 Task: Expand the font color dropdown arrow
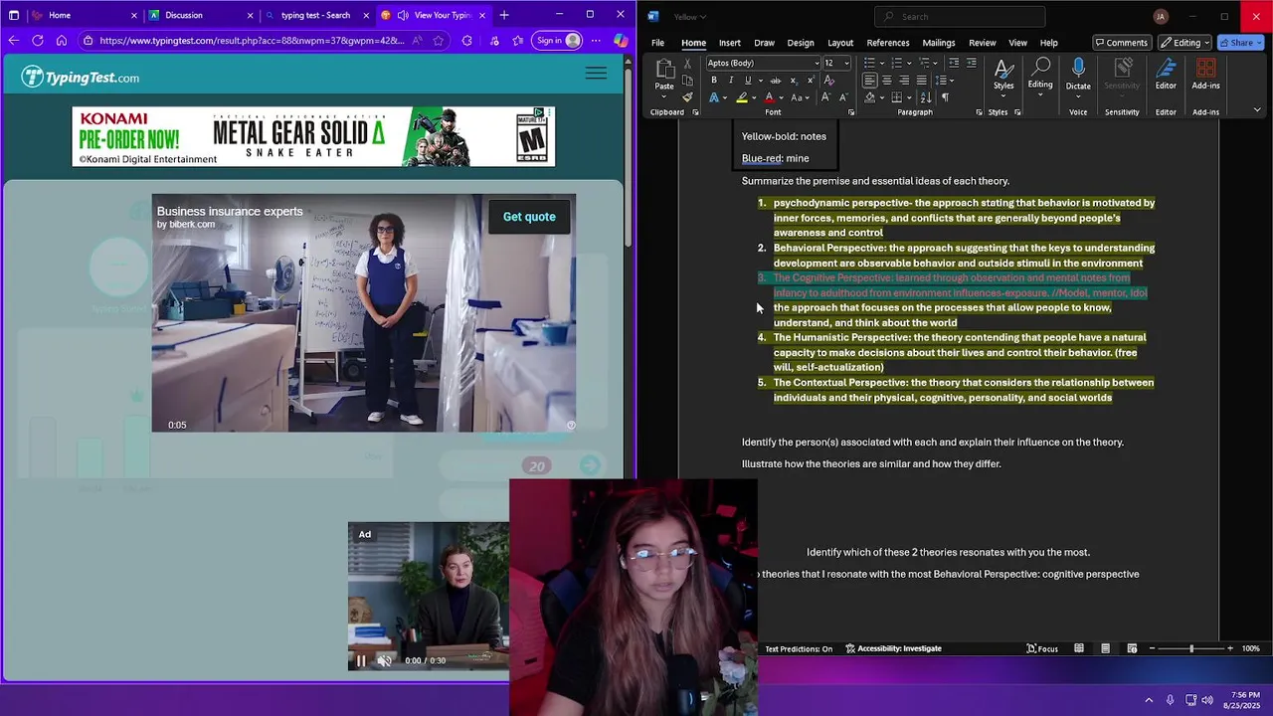(781, 97)
